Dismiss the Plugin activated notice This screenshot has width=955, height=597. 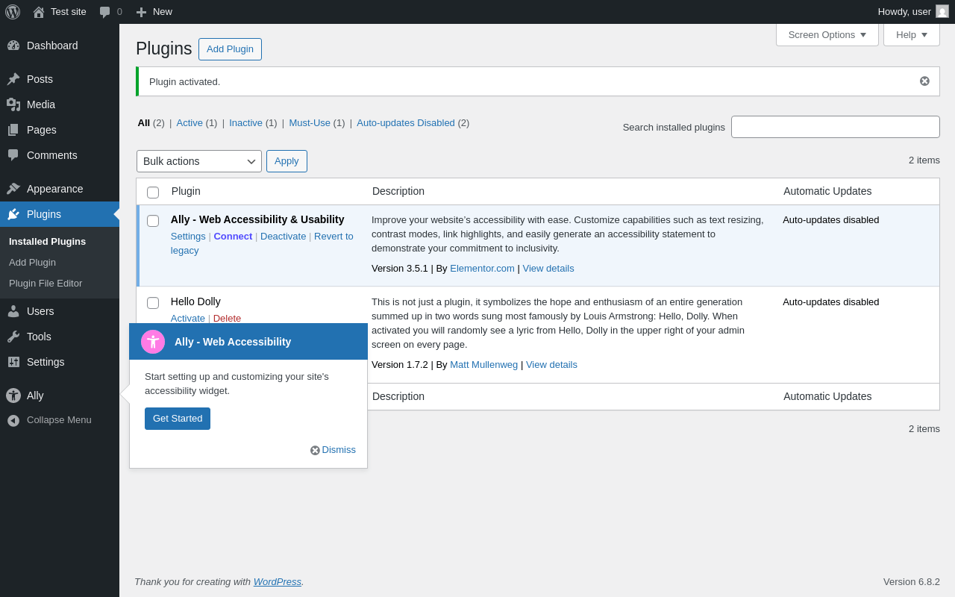point(924,81)
